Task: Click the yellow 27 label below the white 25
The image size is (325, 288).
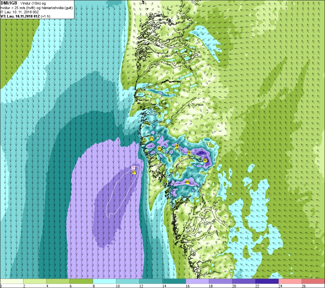Action: tap(134, 172)
